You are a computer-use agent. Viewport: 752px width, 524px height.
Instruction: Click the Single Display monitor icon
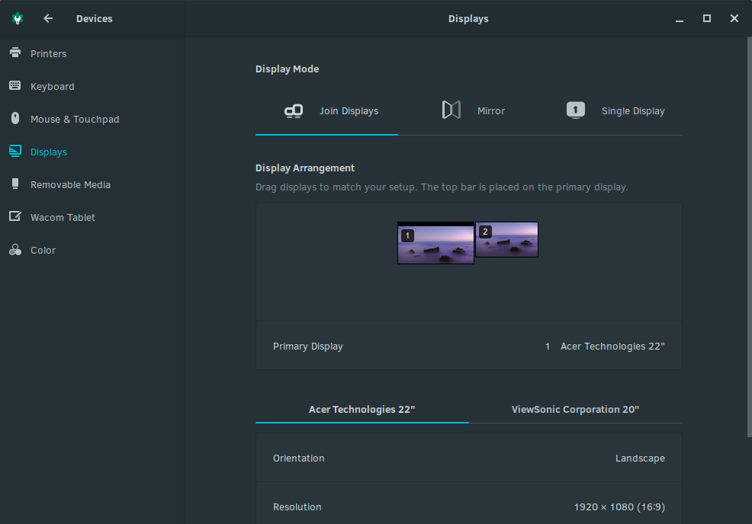pyautogui.click(x=576, y=110)
